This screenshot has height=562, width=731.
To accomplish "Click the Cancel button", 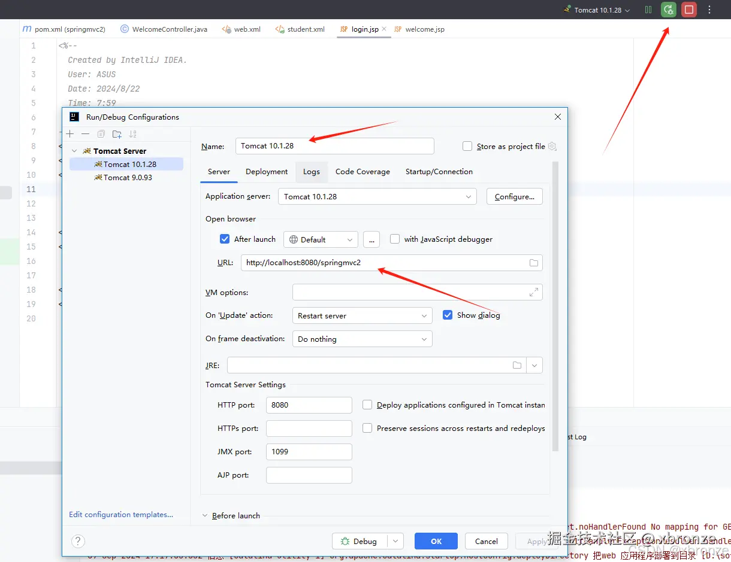I will click(x=487, y=541).
